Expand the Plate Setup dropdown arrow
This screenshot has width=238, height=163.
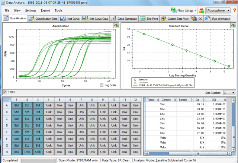[x=195, y=10]
